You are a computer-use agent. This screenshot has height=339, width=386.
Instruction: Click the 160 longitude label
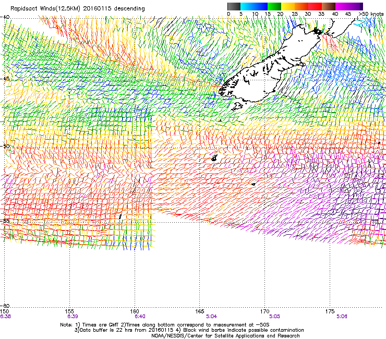point(135,311)
